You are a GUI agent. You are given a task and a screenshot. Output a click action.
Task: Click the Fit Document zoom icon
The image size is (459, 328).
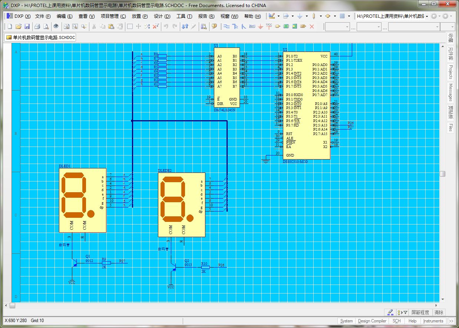pyautogui.click(x=66, y=26)
